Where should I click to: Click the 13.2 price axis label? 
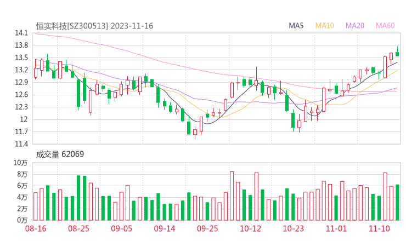coord(21,70)
